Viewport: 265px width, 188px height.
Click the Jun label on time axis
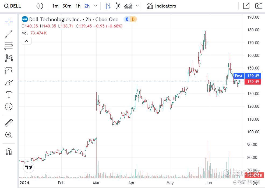[x=209, y=183]
